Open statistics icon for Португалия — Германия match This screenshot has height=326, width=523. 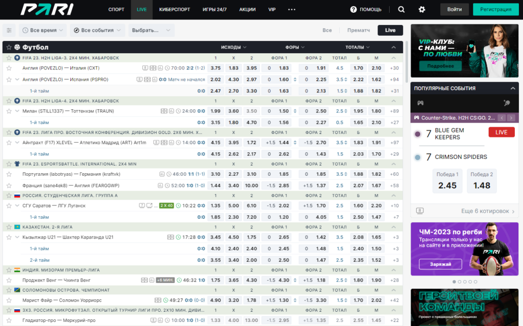coord(162,174)
